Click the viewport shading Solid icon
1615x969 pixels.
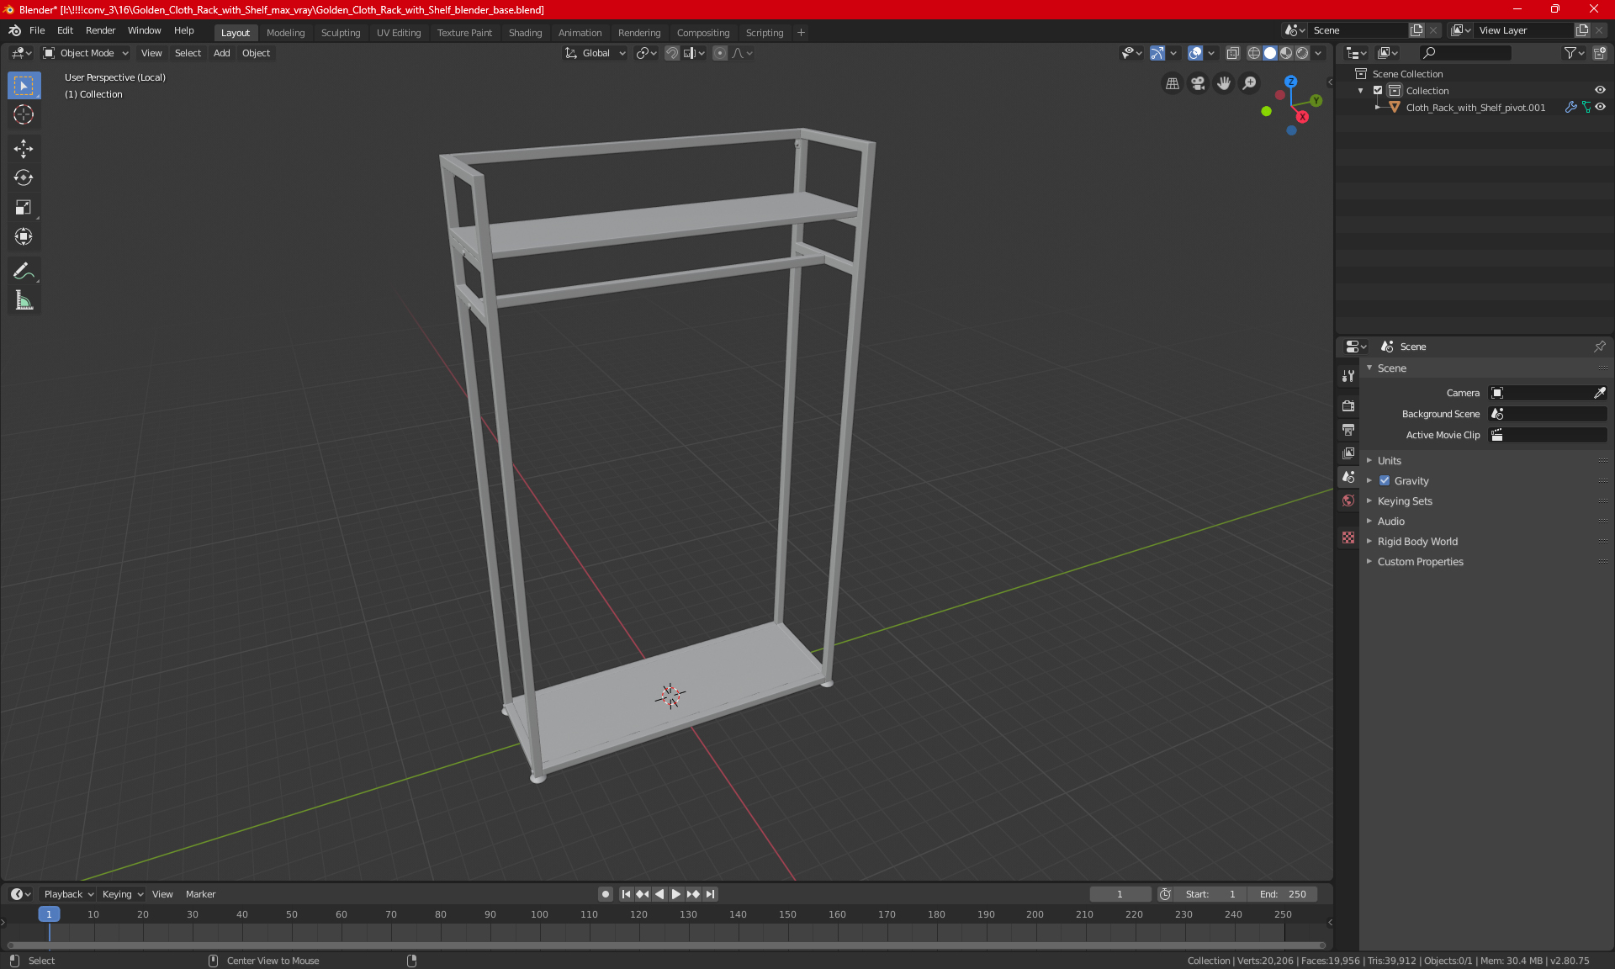(x=1269, y=53)
